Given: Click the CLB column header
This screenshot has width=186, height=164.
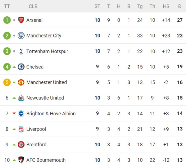Looking at the screenshot, I should [33, 6].
